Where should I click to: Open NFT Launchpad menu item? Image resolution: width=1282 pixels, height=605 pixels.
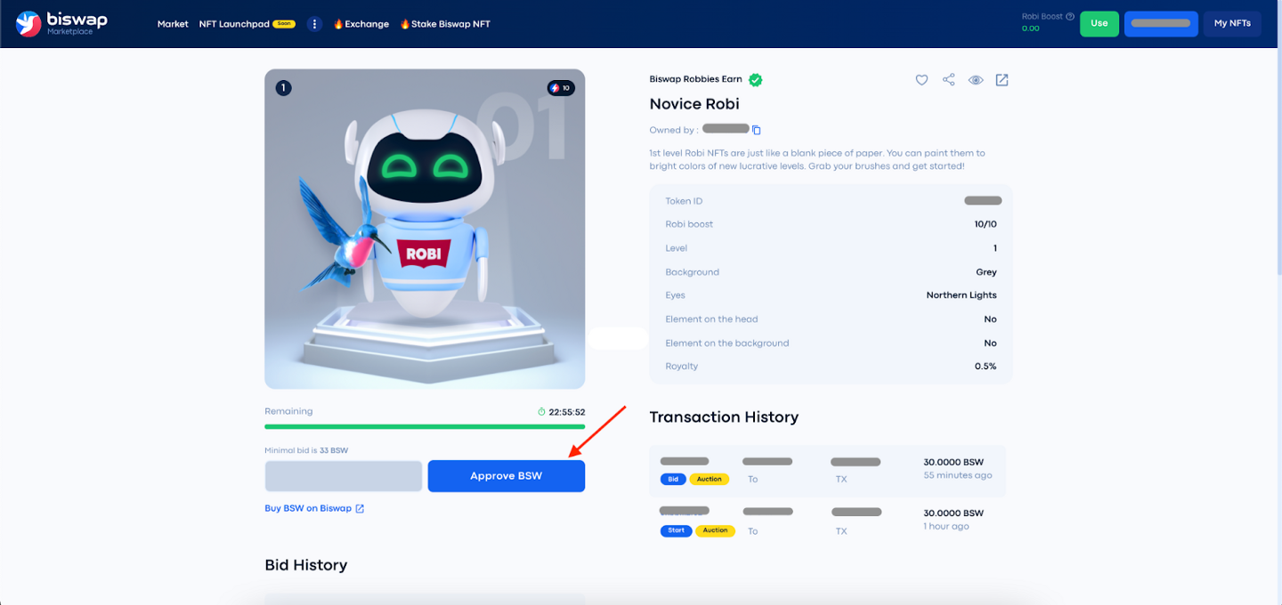tap(234, 24)
